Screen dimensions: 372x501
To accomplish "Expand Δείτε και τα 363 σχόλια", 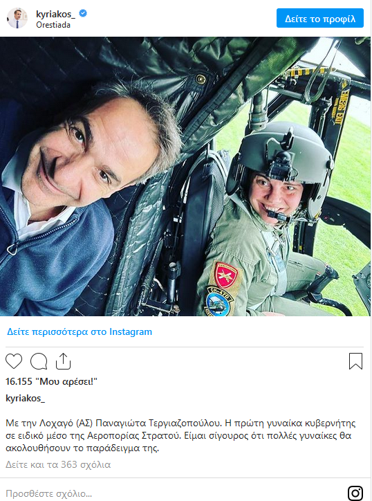I will tap(58, 464).
